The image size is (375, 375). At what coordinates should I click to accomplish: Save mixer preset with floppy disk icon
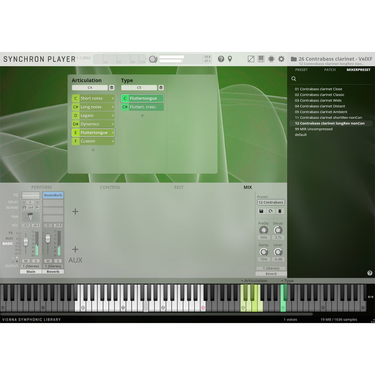[x=261, y=211]
